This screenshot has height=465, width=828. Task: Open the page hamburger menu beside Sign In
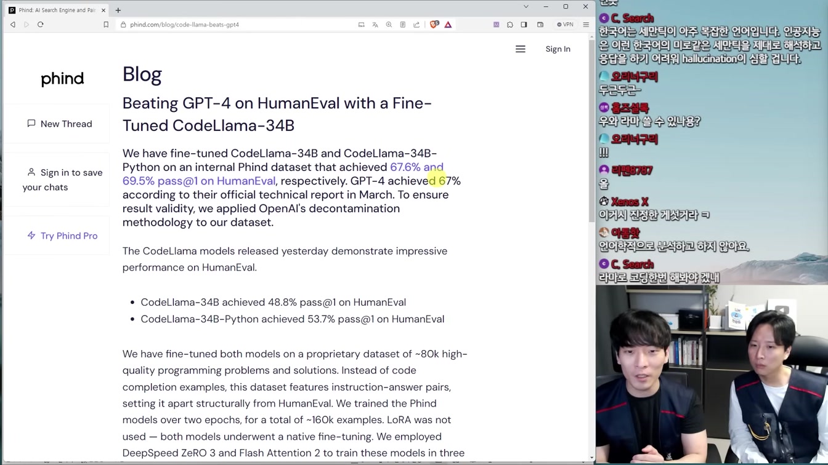point(521,49)
